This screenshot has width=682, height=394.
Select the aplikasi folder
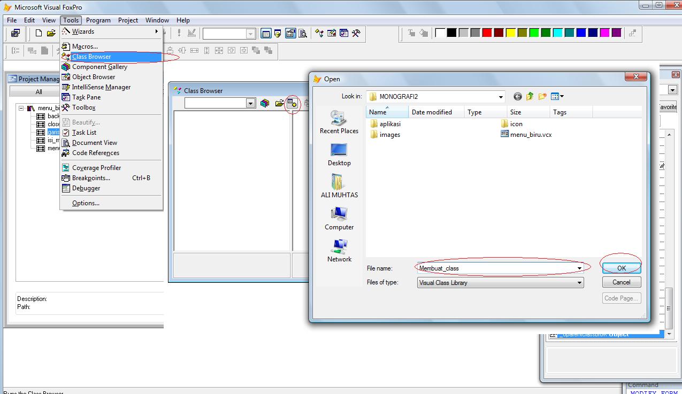(x=385, y=123)
